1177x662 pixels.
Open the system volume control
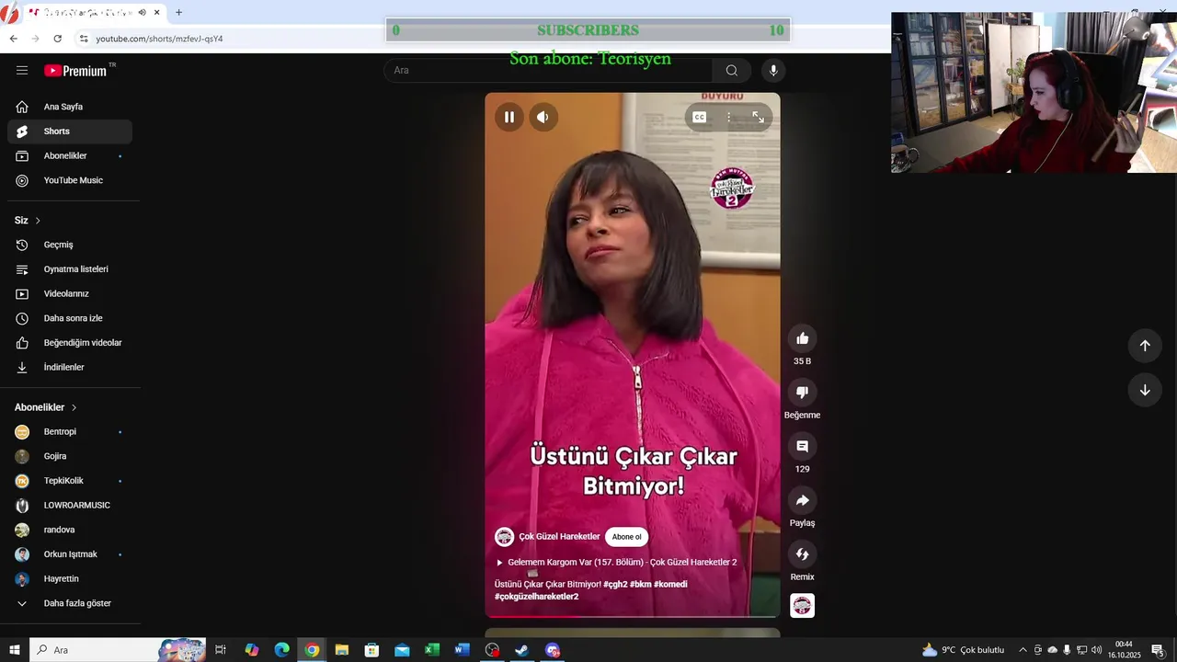tap(1096, 650)
